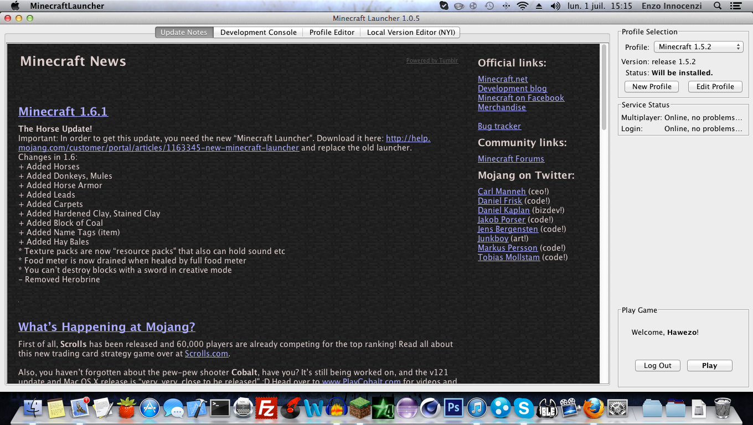
Task: Open Minecraft from the dock
Action: (x=360, y=408)
